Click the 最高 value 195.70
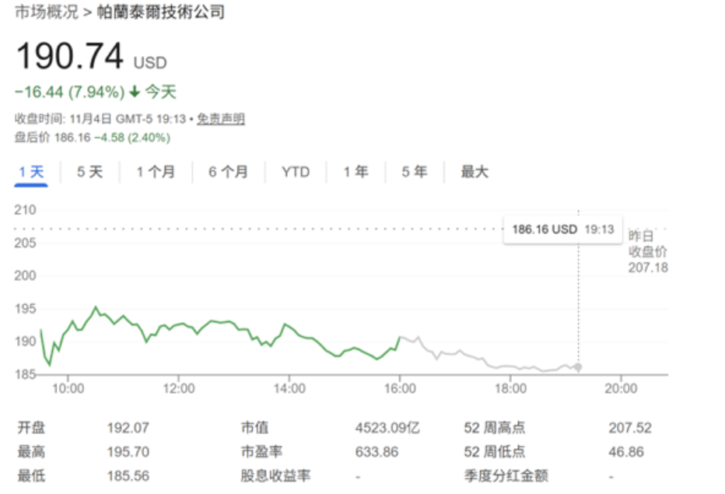This screenshot has width=725, height=494. (x=128, y=452)
